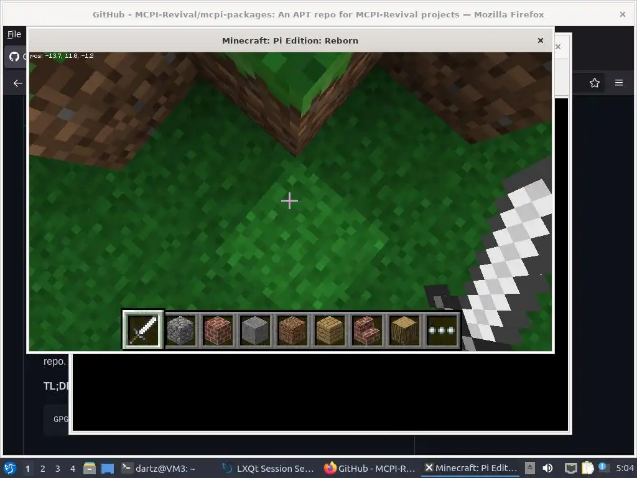The width and height of the screenshot is (637, 478).
Task: Select the brick block in hotbar
Action: (x=218, y=330)
